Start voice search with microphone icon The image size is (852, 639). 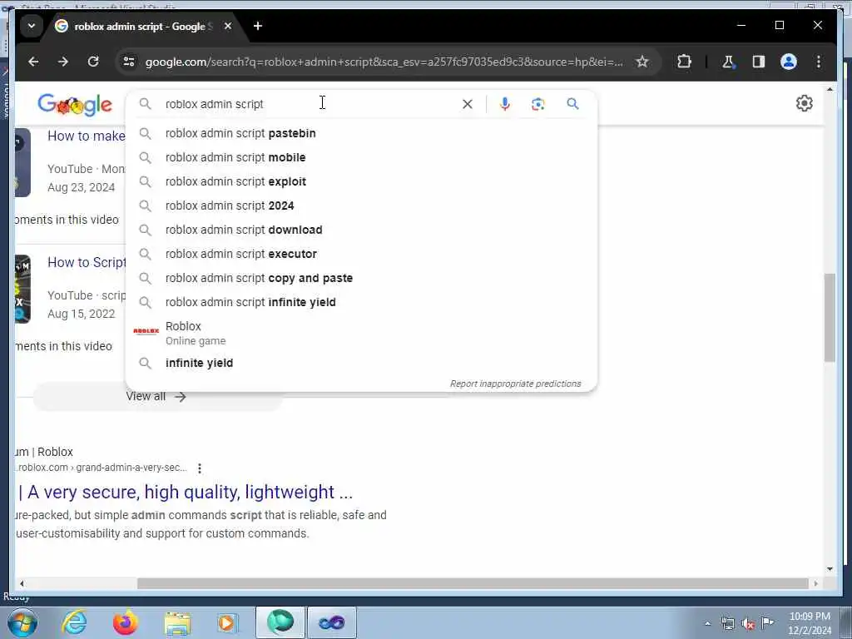click(505, 104)
